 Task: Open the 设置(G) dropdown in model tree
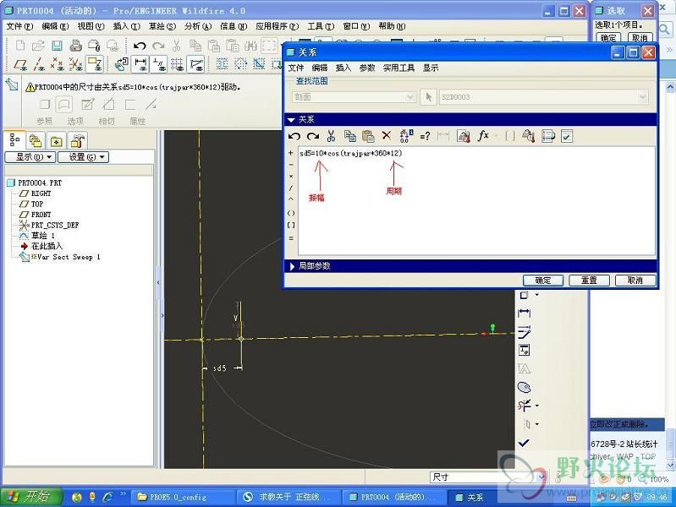(x=83, y=157)
